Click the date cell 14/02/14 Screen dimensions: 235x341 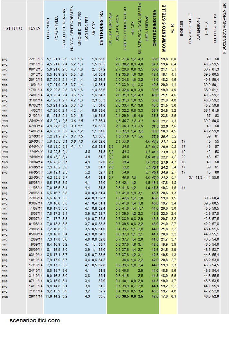[36, 110]
